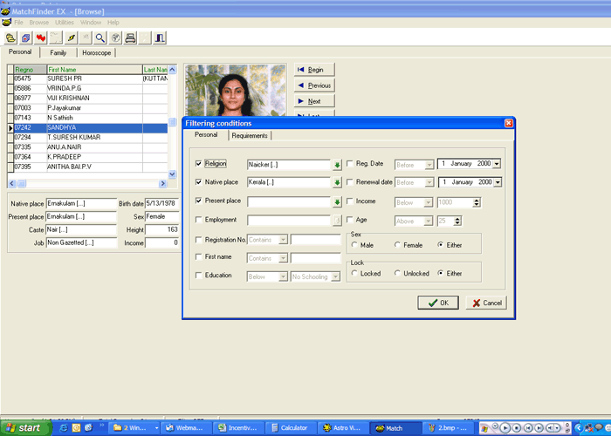Viewport: 611px width, 436px height.
Task: Click OK to apply filter
Action: tap(438, 303)
